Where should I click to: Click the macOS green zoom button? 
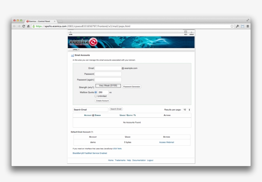coord(21,20)
